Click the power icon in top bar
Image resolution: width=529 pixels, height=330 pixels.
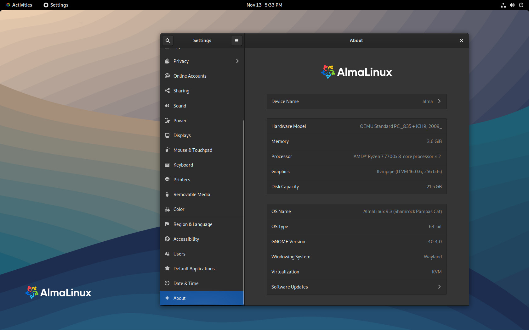(521, 5)
